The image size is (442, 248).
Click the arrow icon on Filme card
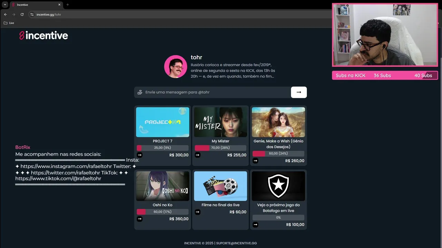[x=198, y=212]
